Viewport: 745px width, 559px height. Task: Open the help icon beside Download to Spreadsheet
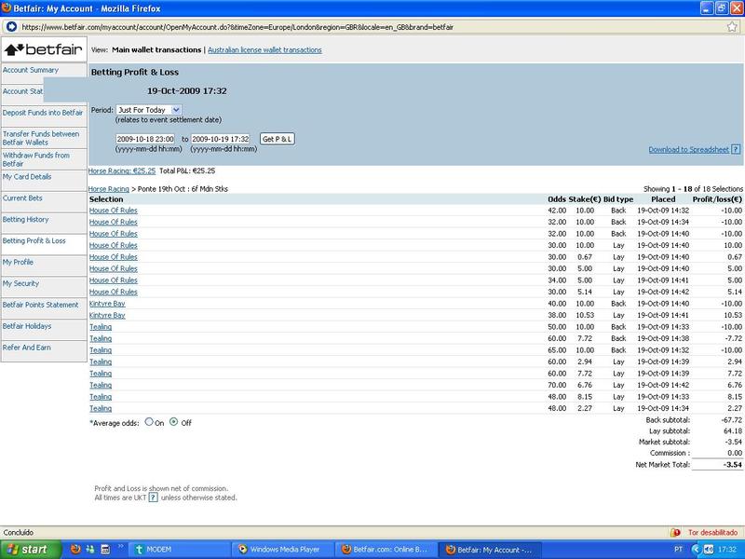pyautogui.click(x=736, y=150)
